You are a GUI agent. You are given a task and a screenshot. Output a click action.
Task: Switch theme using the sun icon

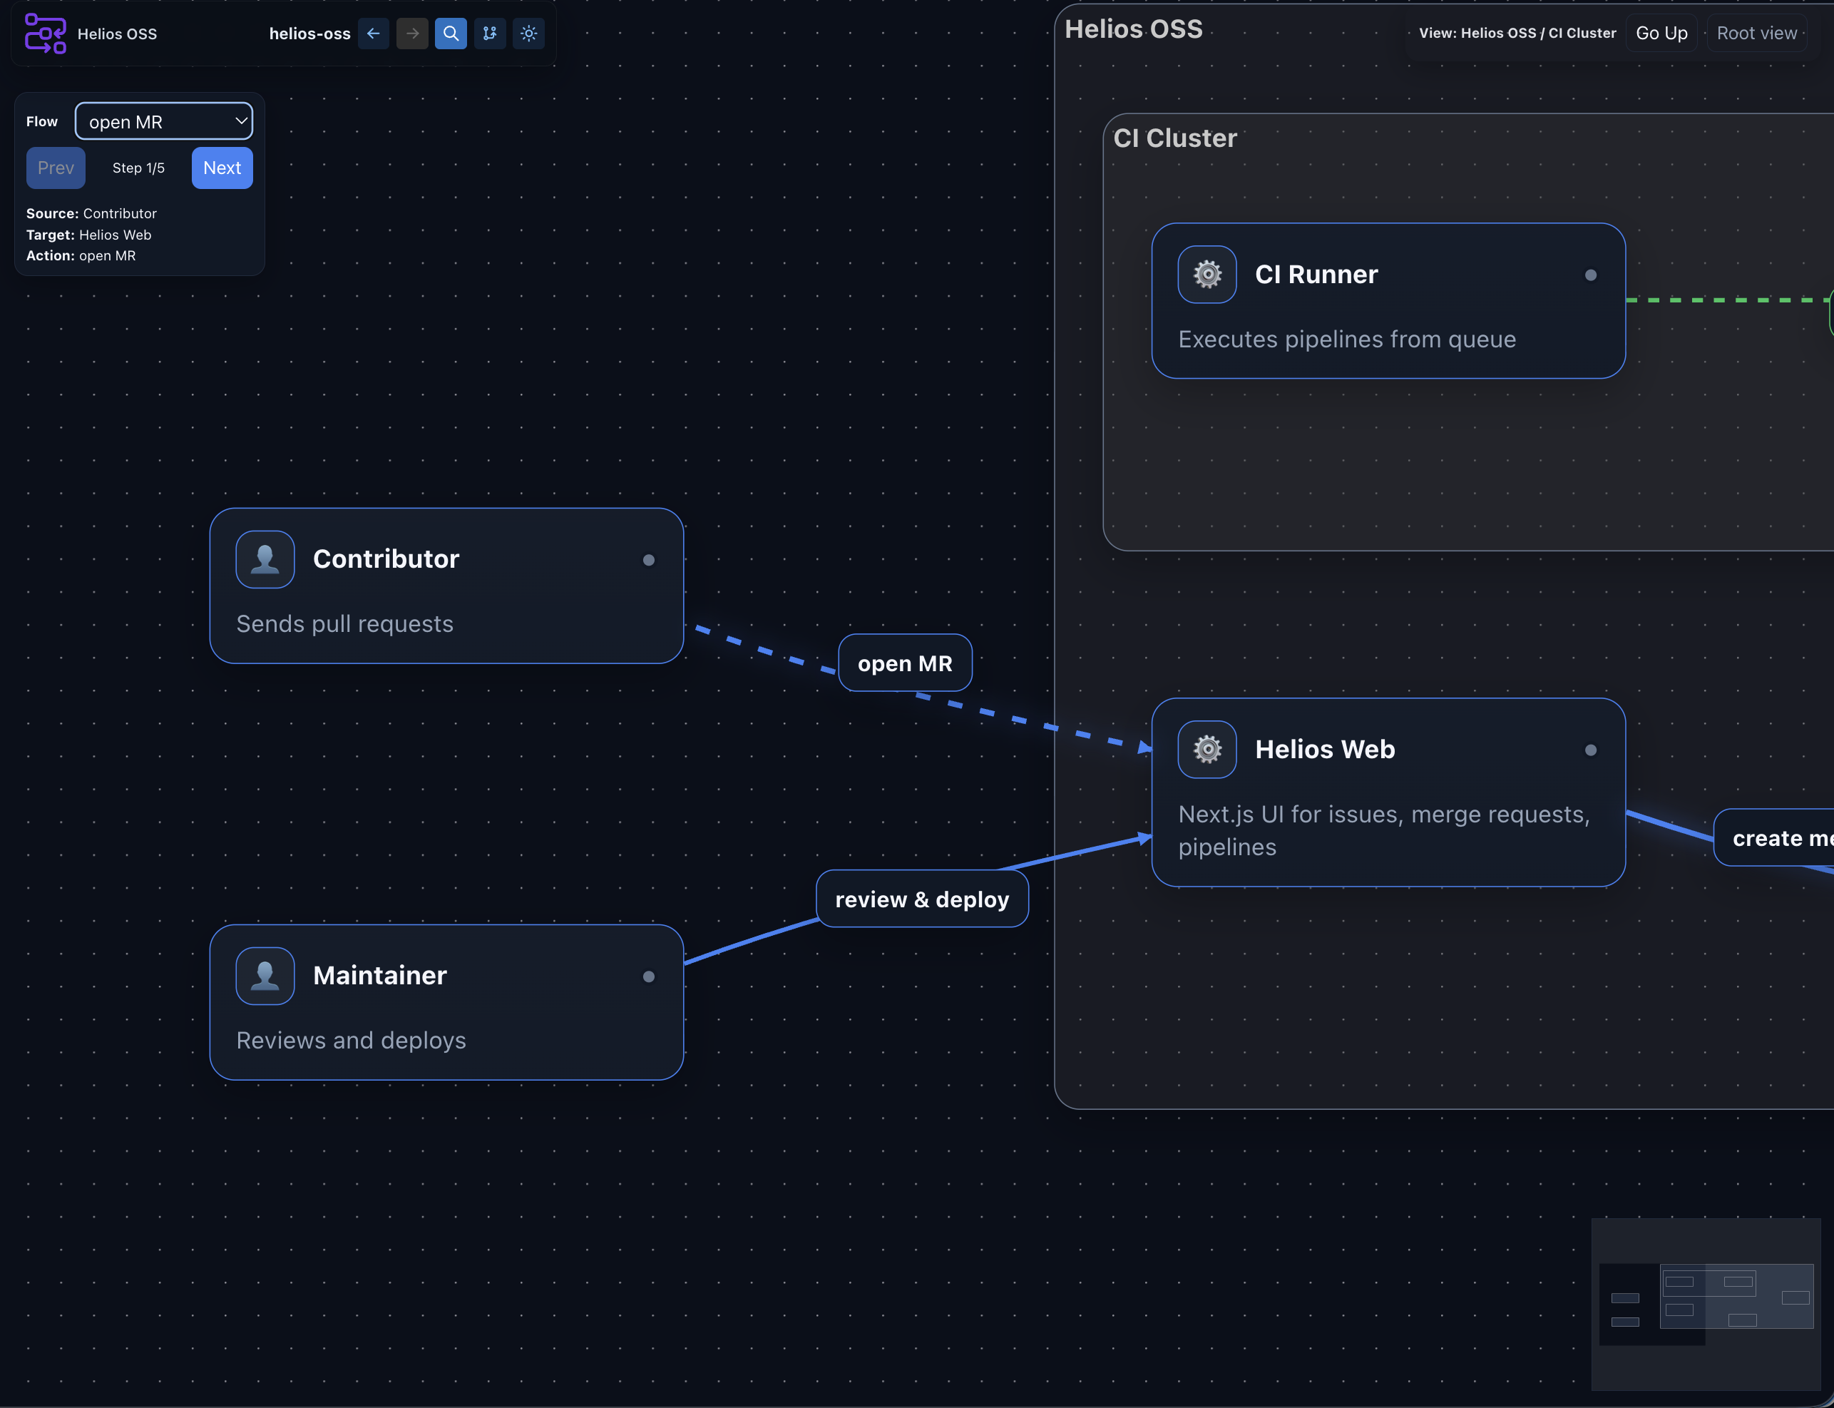tap(528, 34)
